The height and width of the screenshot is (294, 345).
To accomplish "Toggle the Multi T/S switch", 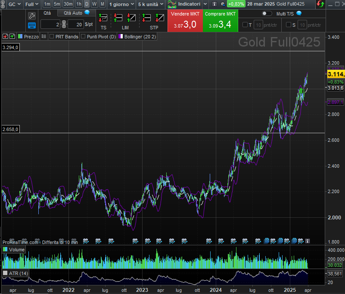I will pos(267,13).
